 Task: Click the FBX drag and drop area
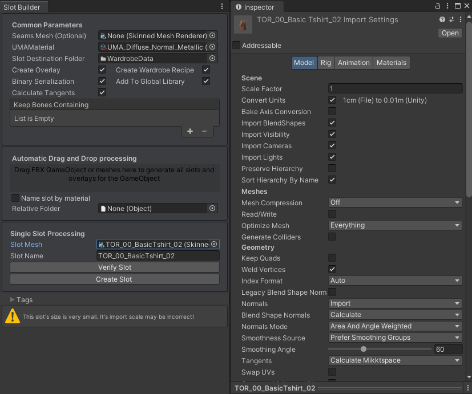[x=115, y=177]
